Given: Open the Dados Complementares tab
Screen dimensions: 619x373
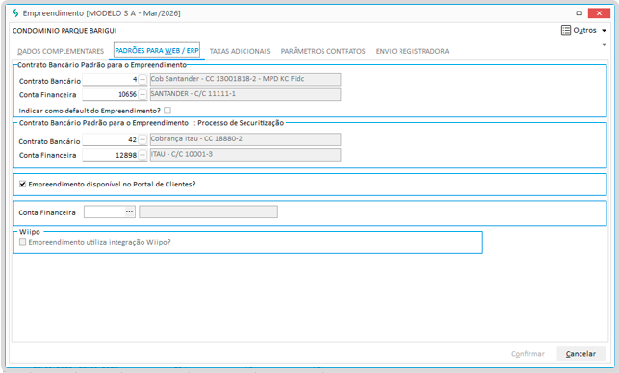Looking at the screenshot, I should [x=61, y=51].
